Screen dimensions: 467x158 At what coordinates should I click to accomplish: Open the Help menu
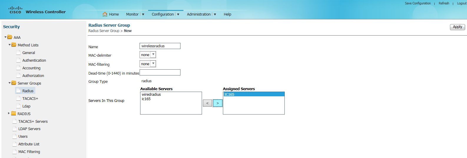227,14
